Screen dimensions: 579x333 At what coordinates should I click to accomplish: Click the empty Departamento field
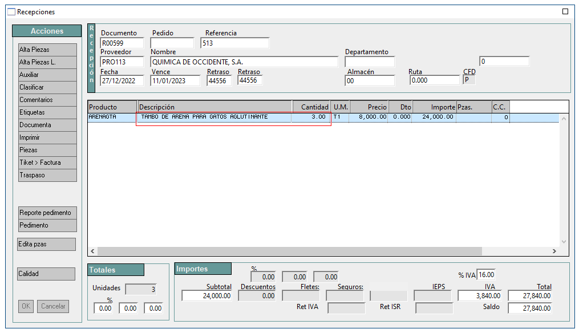pyautogui.click(x=370, y=62)
